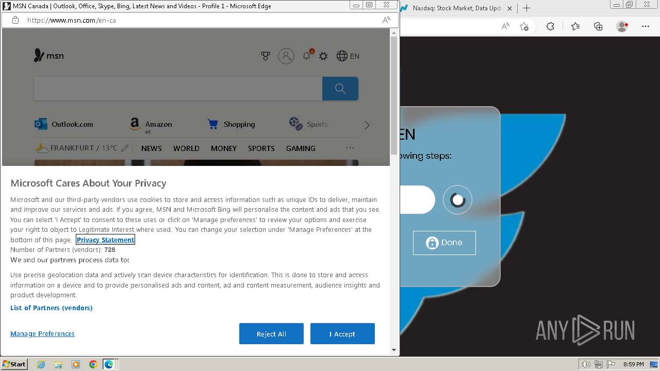Switch to the Nasdaq Stock Market tab

[x=456, y=8]
